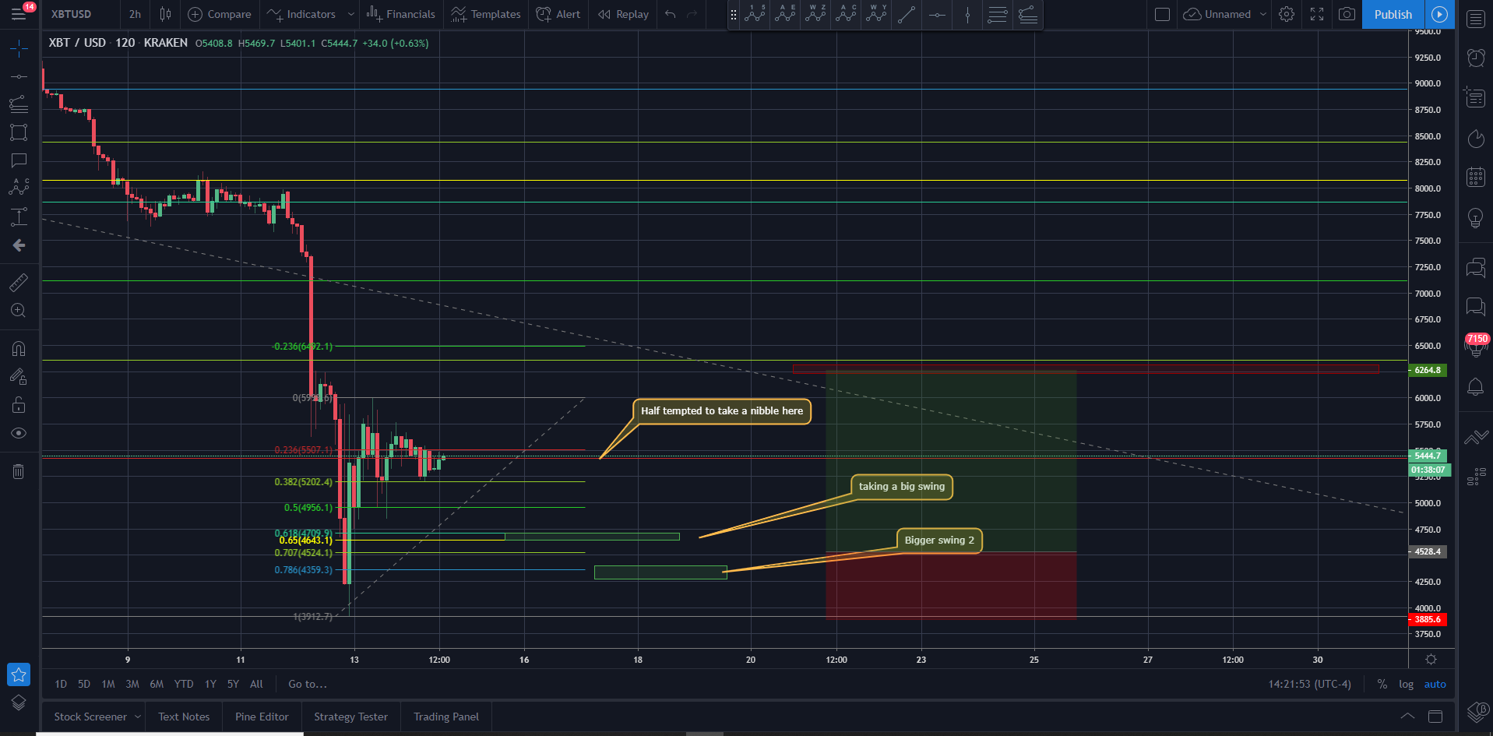The width and height of the screenshot is (1493, 736).
Task: Toggle log scale on price axis
Action: click(x=1406, y=684)
